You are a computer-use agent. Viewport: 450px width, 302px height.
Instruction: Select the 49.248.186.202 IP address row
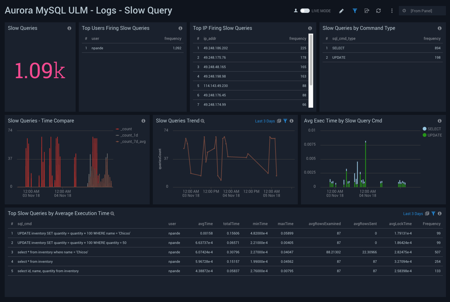click(216, 48)
